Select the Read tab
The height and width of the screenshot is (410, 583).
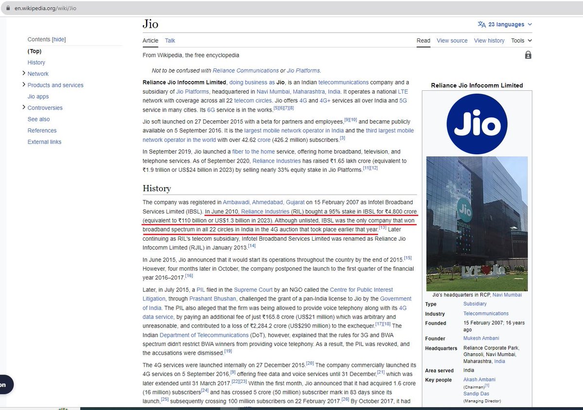(x=424, y=41)
